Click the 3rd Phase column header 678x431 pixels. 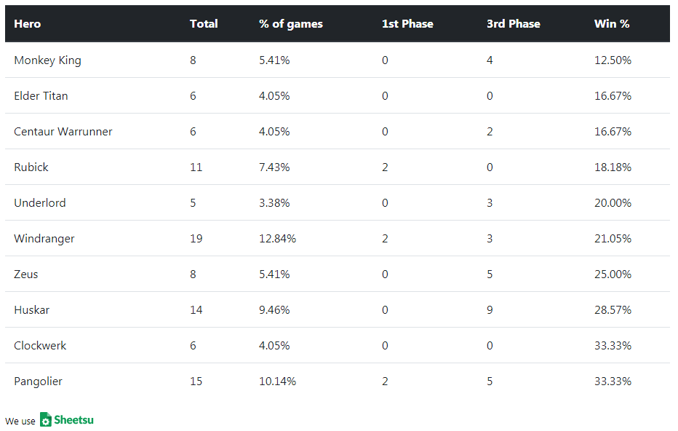[513, 24]
